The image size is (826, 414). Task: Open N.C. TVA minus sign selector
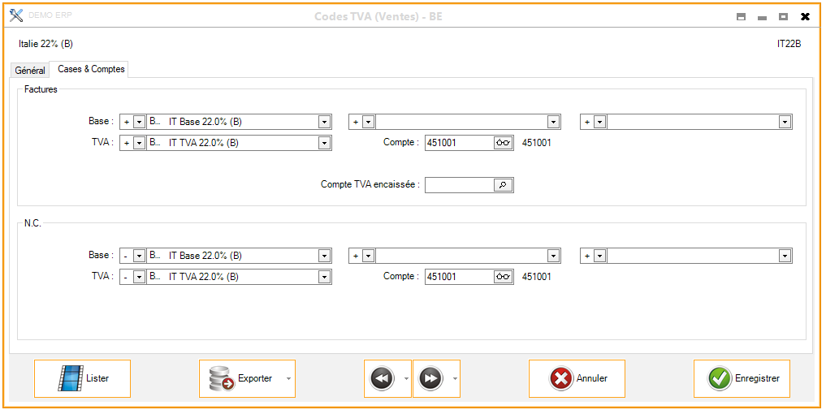(x=139, y=277)
